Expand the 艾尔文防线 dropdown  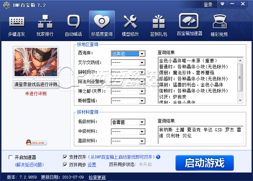click(142, 63)
